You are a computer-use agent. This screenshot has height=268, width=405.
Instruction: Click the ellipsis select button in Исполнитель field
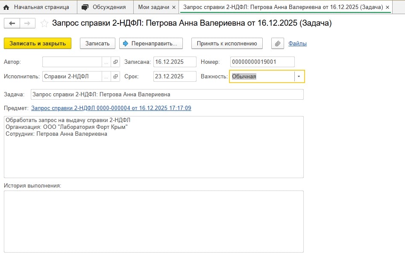point(106,77)
